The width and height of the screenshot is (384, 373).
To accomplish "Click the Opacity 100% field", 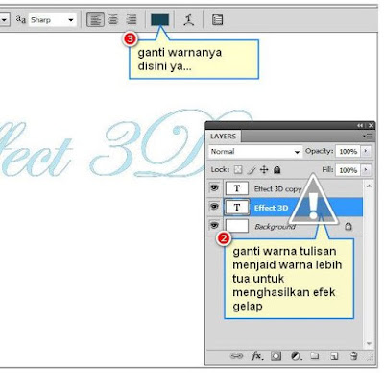I will [x=348, y=151].
